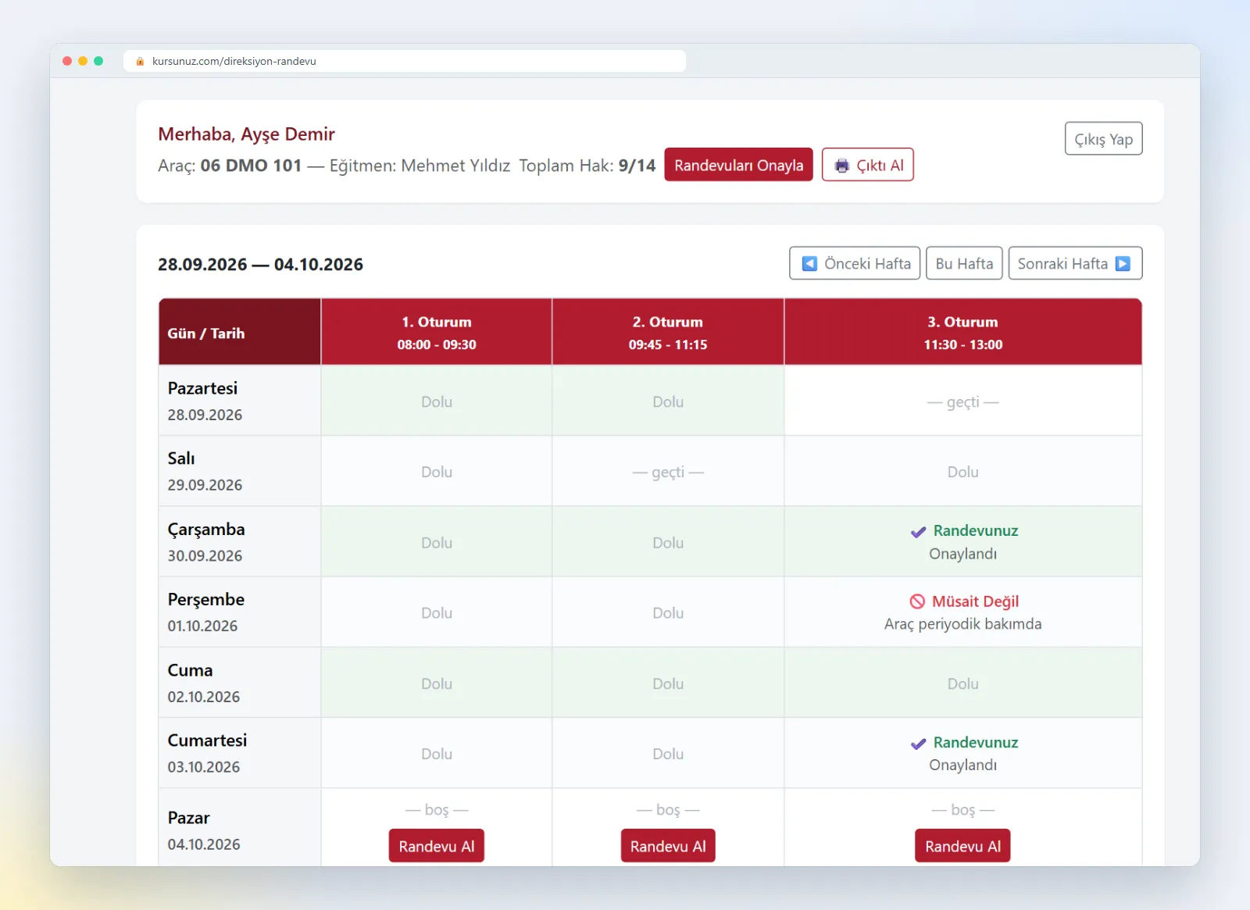Click the browser URL field kursunuz.com/direksiyon-randevu
Image resolution: width=1250 pixels, height=910 pixels.
tap(405, 61)
